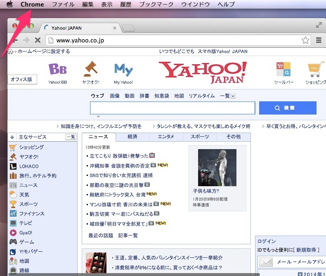Viewport: 326px width, 276px height.
Task: Open 沖縄知事 会談を異例の否定 headline
Action: [x=120, y=166]
